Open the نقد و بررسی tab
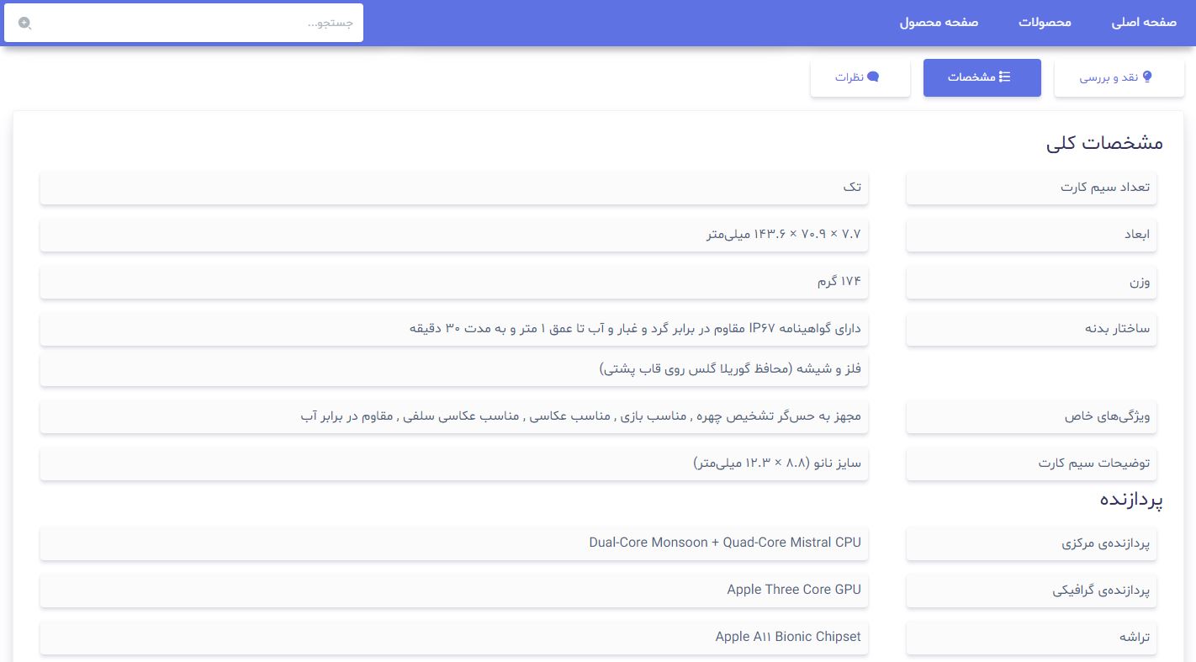1196x662 pixels. pos(1119,77)
